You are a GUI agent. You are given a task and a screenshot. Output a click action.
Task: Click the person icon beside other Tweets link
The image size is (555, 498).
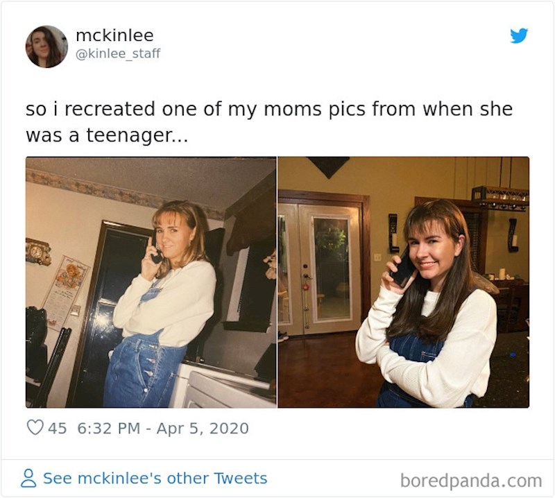pyautogui.click(x=28, y=479)
